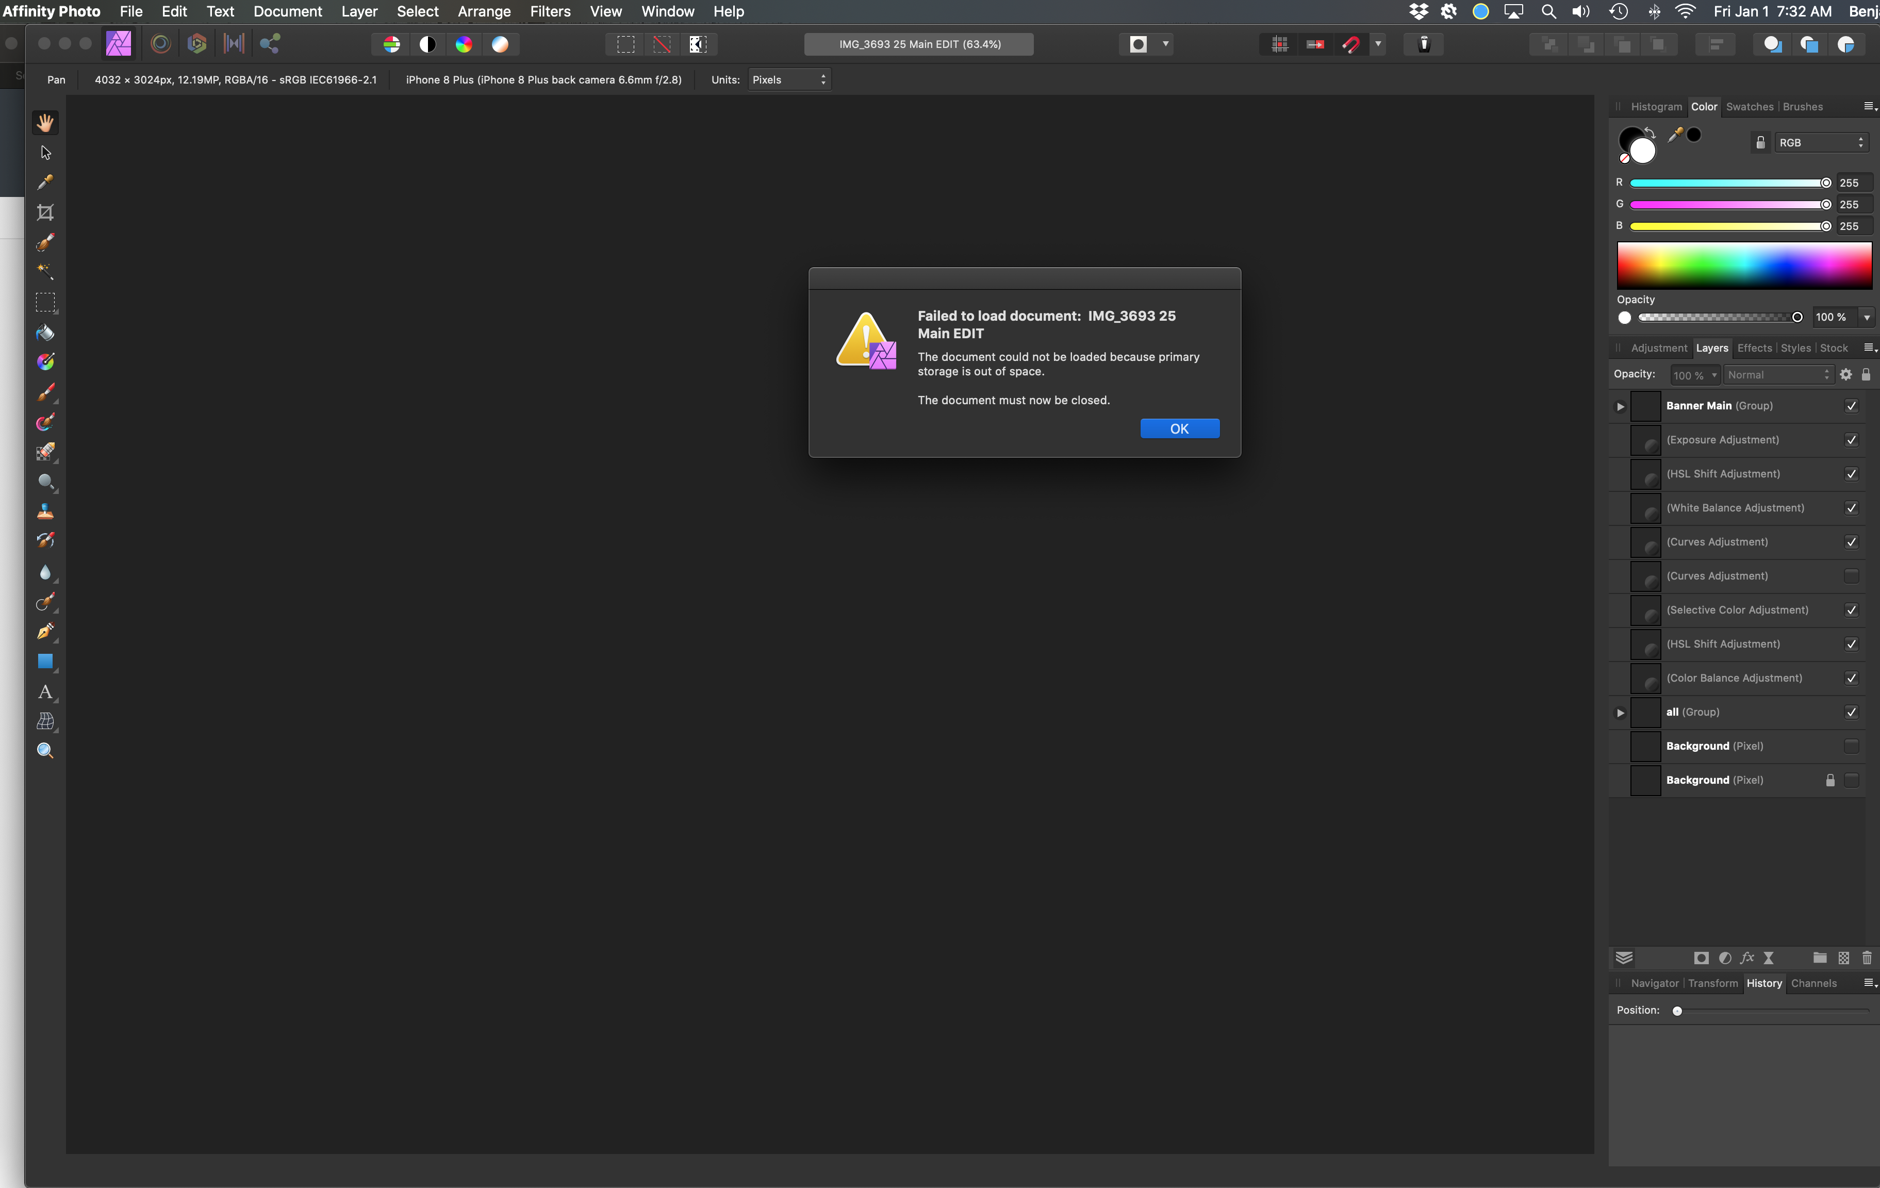Select the Paint Brush tool

pos(45,392)
